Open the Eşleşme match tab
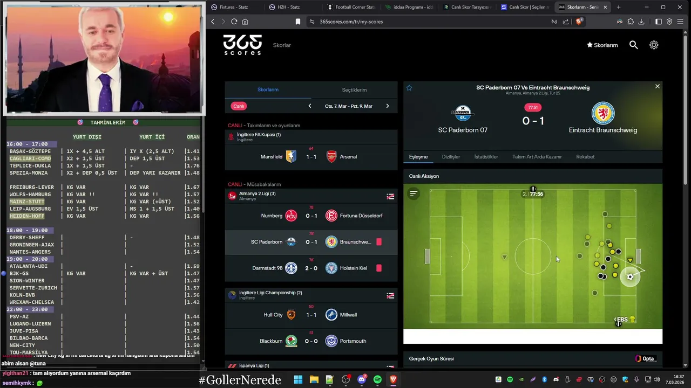Screen dimensions: 691x388 418,157
